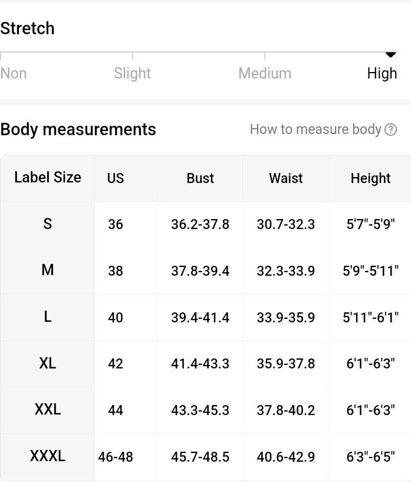The image size is (411, 483).
Task: Select the S label size row
Action: tap(48, 224)
